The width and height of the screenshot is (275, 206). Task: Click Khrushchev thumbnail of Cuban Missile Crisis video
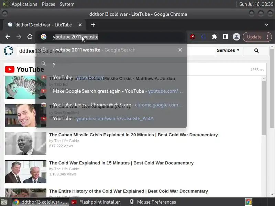[x=26, y=144]
